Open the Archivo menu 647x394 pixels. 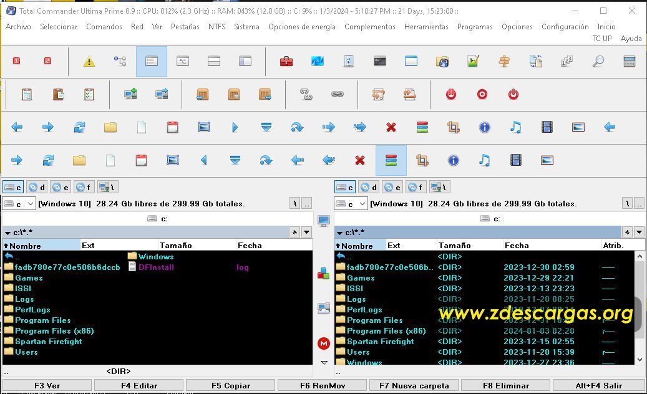pyautogui.click(x=18, y=27)
